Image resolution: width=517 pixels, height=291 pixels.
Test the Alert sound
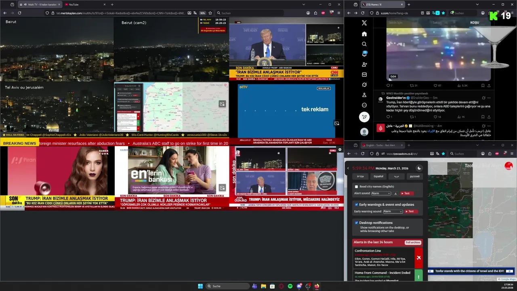[407, 194]
